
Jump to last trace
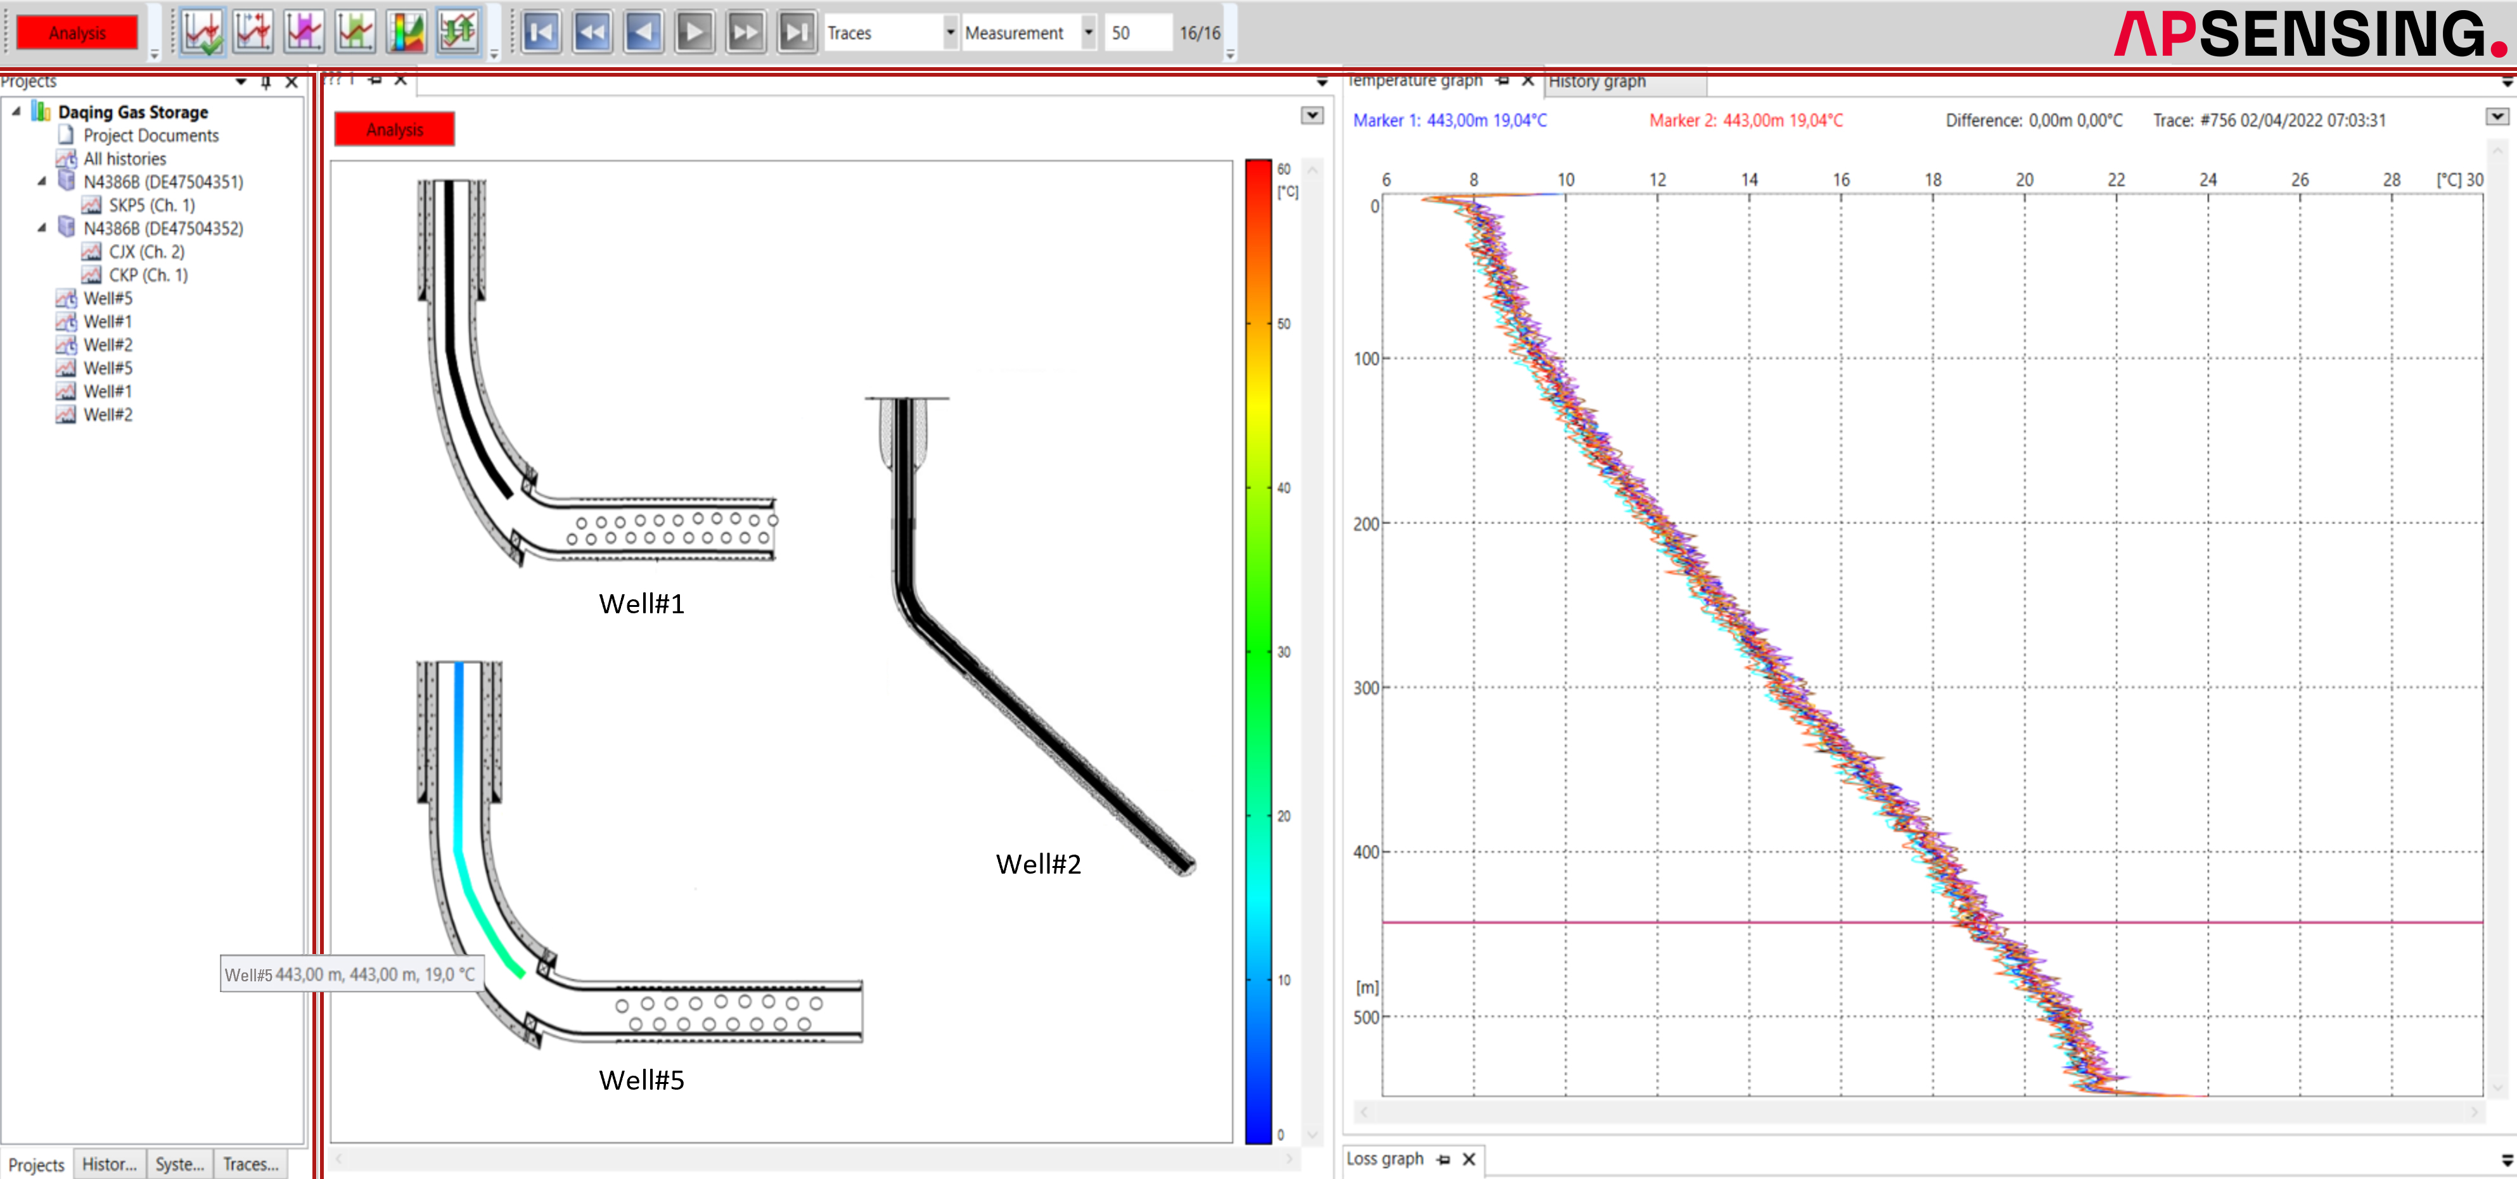coord(797,32)
